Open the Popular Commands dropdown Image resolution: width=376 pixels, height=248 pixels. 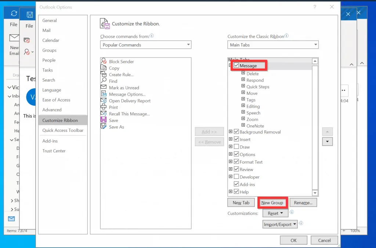coord(145,45)
